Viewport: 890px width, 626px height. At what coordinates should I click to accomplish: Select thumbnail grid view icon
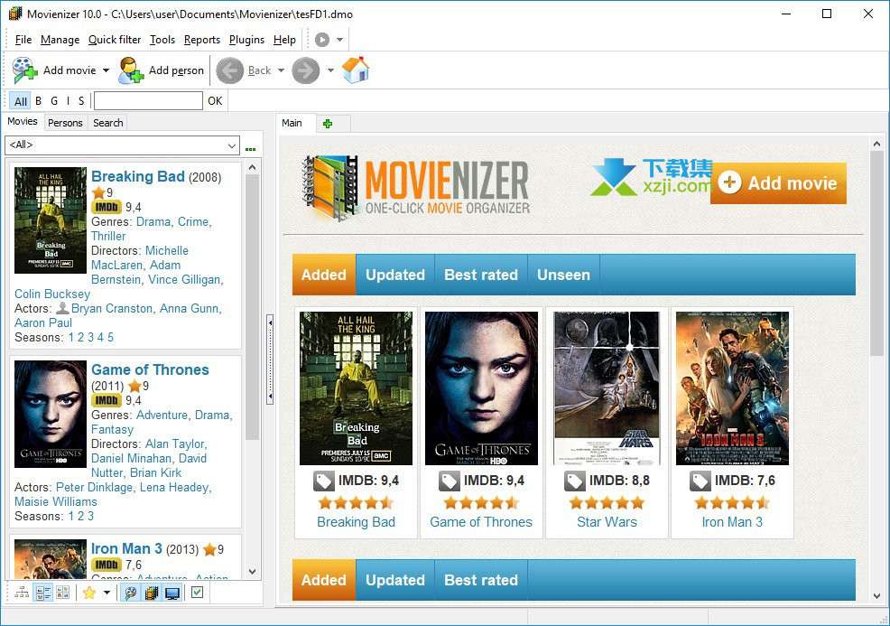coord(62,593)
